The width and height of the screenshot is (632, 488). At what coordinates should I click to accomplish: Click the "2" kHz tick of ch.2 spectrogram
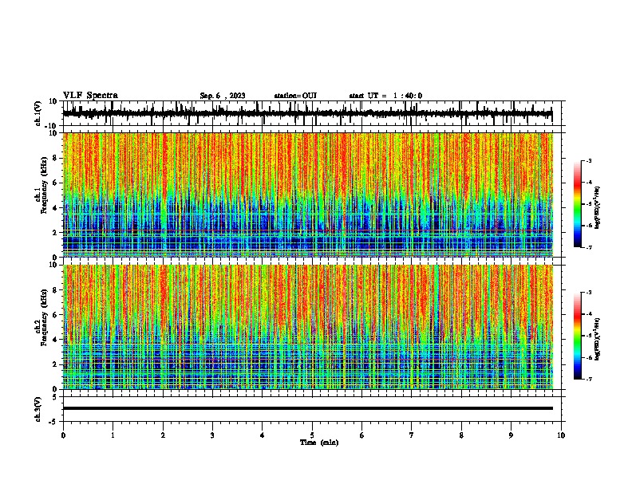[x=55, y=364]
